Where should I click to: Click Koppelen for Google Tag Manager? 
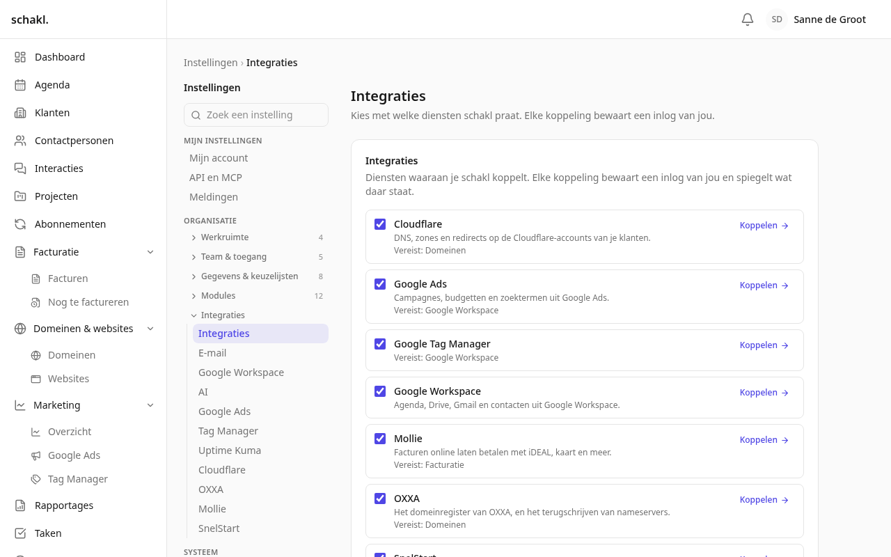pyautogui.click(x=764, y=345)
